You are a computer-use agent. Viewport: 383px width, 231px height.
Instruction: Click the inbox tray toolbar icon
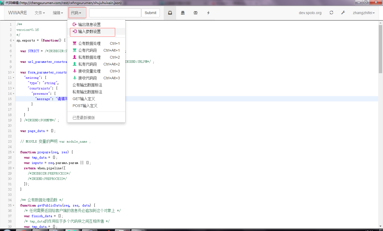pos(170,13)
